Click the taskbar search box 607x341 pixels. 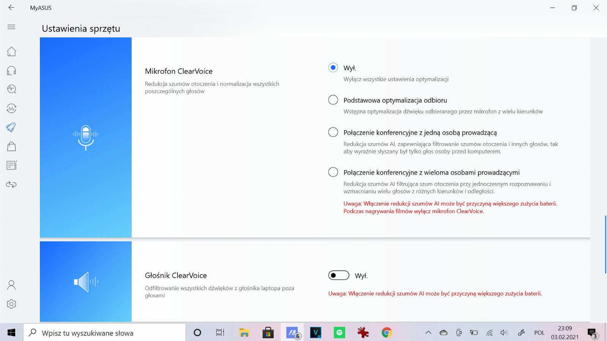tap(105, 333)
